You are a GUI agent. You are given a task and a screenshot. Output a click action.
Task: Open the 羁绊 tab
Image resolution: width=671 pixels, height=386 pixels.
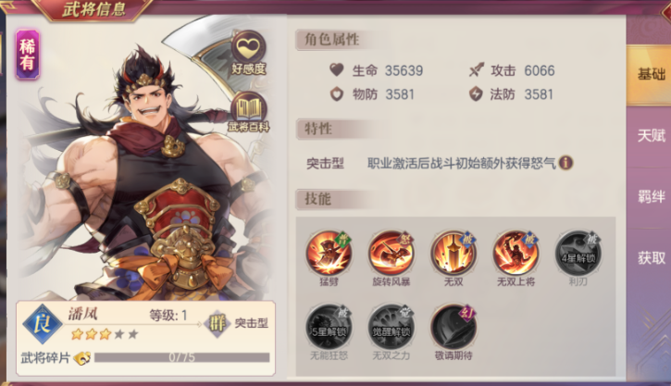[650, 197]
